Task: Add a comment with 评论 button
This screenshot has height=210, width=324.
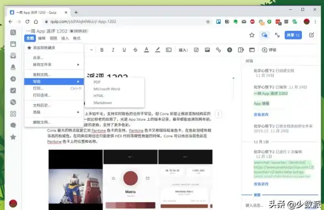Action: 269,50
